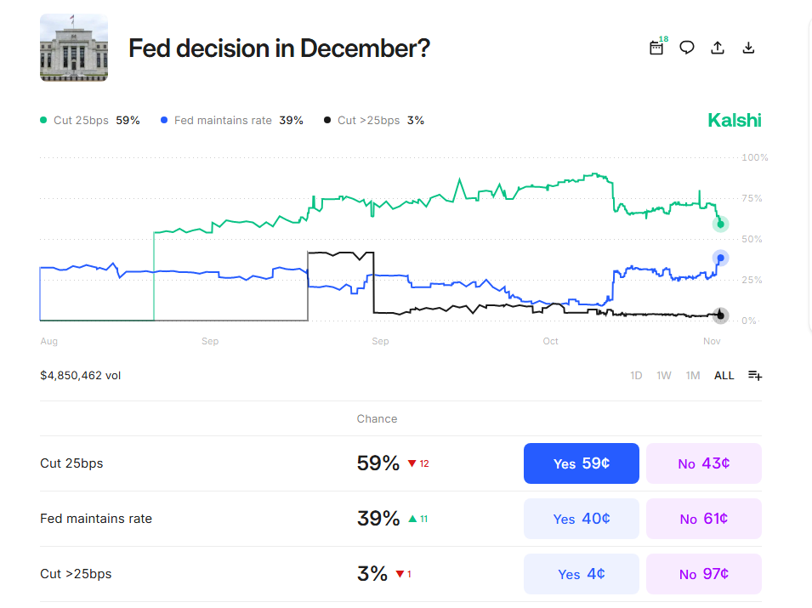This screenshot has height=608, width=812.
Task: Open the comments speech bubble icon
Action: (x=687, y=48)
